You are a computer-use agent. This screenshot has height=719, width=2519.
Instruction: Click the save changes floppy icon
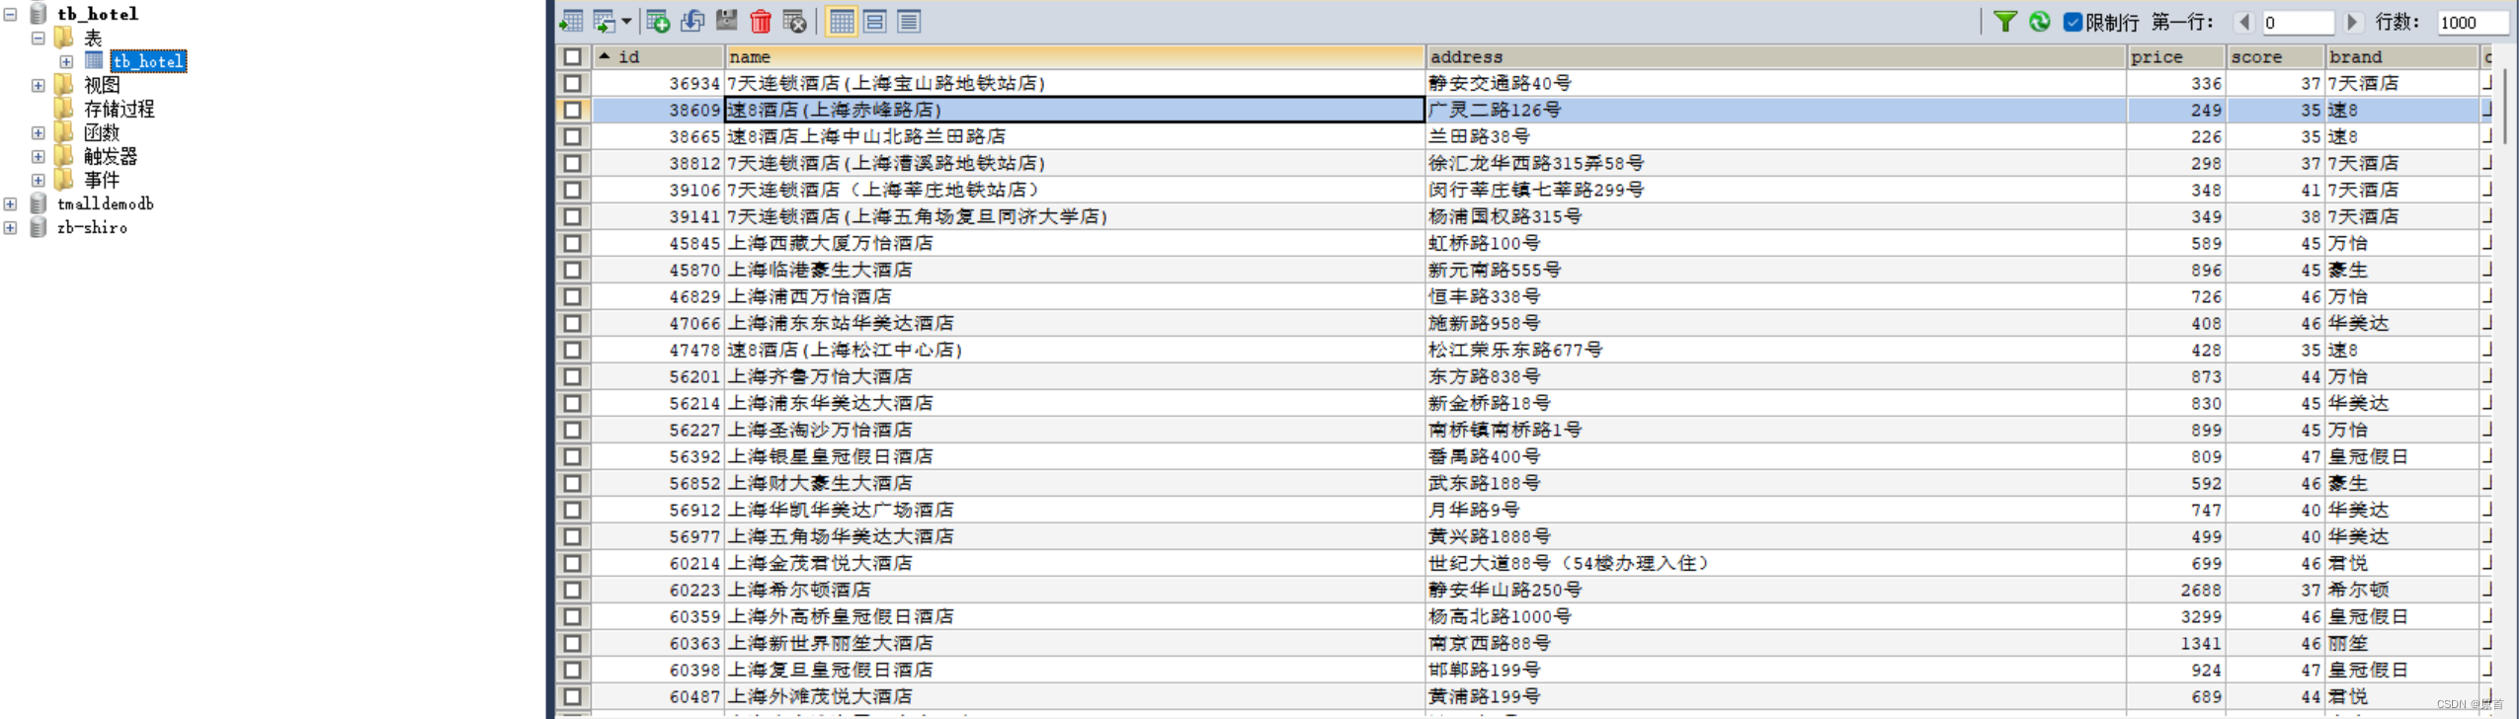click(726, 21)
